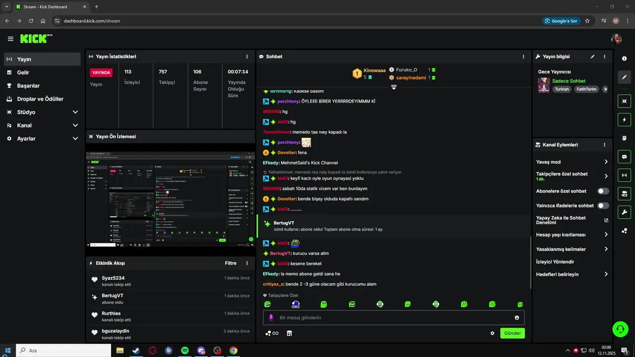The height and width of the screenshot is (357, 635).
Task: Click the pepe emote in bidi3's message
Action: coord(295,243)
